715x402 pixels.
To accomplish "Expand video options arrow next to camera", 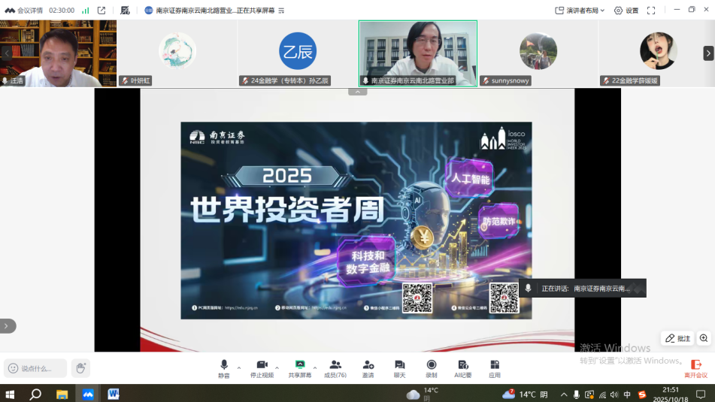I will click(x=277, y=367).
